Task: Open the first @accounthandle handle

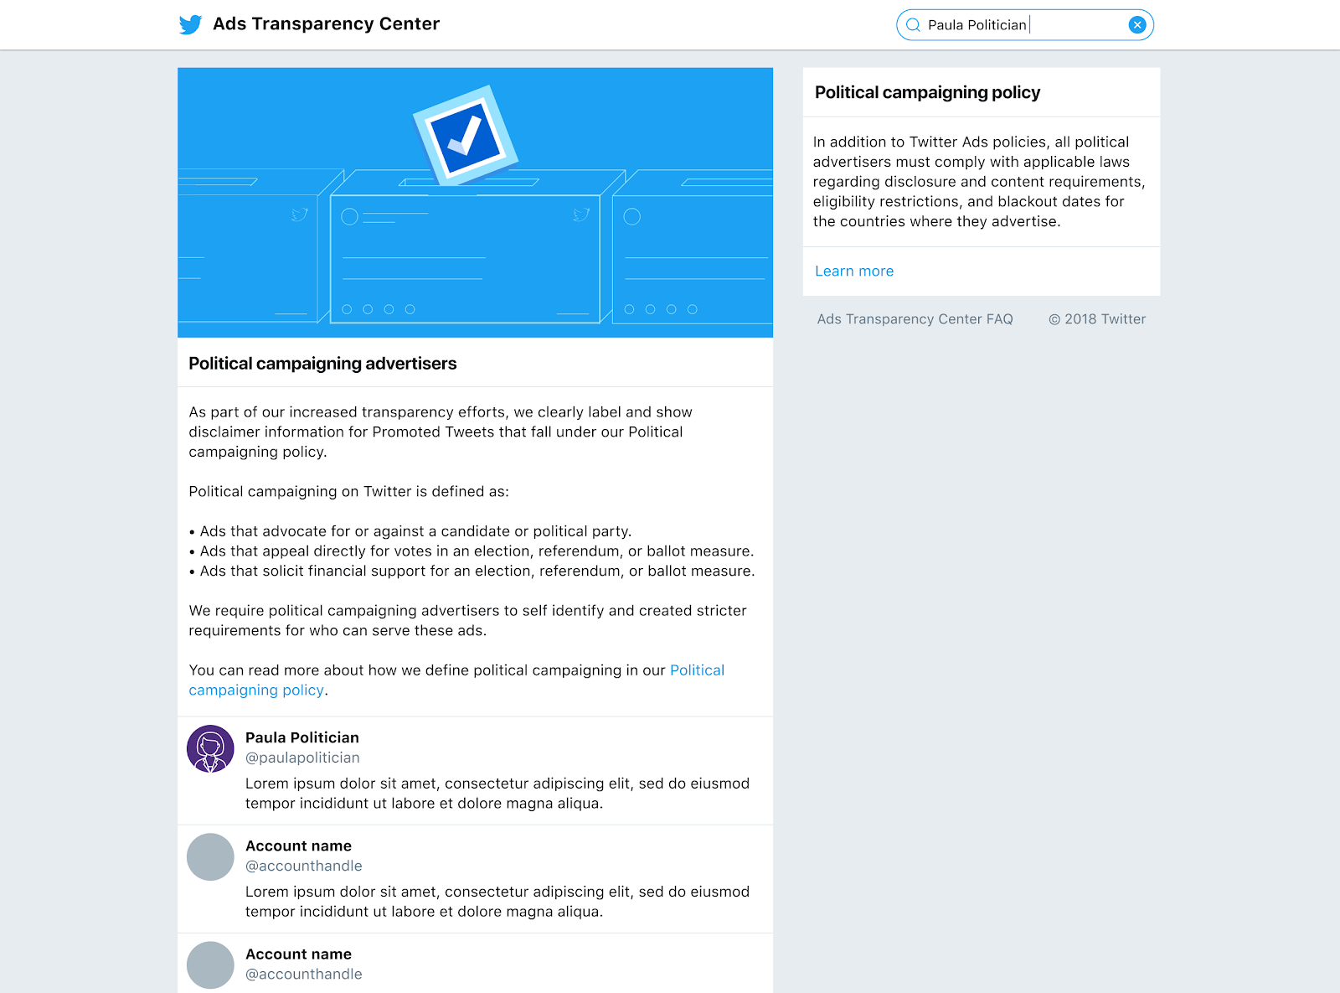Action: click(304, 866)
